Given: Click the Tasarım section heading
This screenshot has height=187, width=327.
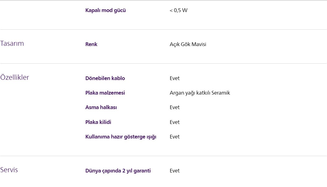Looking at the screenshot, I should [12, 44].
